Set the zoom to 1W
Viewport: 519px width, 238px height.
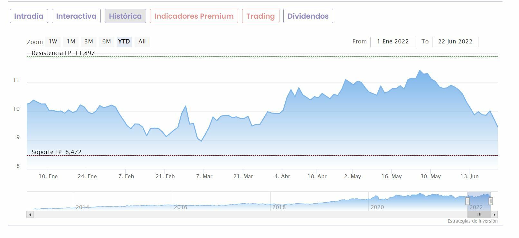click(x=53, y=41)
